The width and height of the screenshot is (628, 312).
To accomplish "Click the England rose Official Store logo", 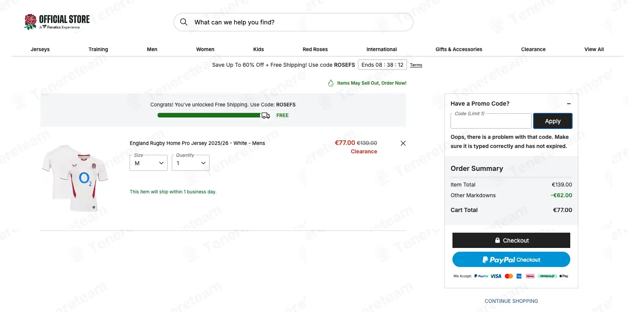I will tap(57, 22).
